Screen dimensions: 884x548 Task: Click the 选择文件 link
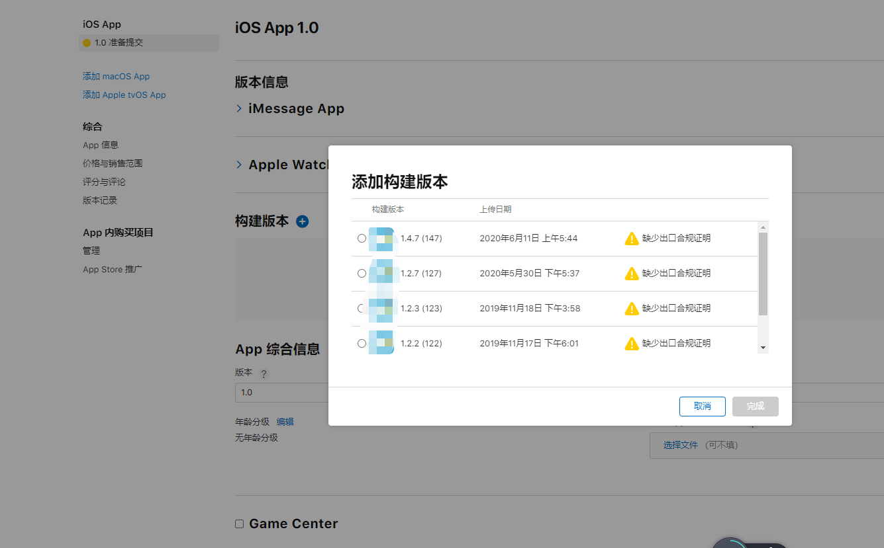click(681, 445)
